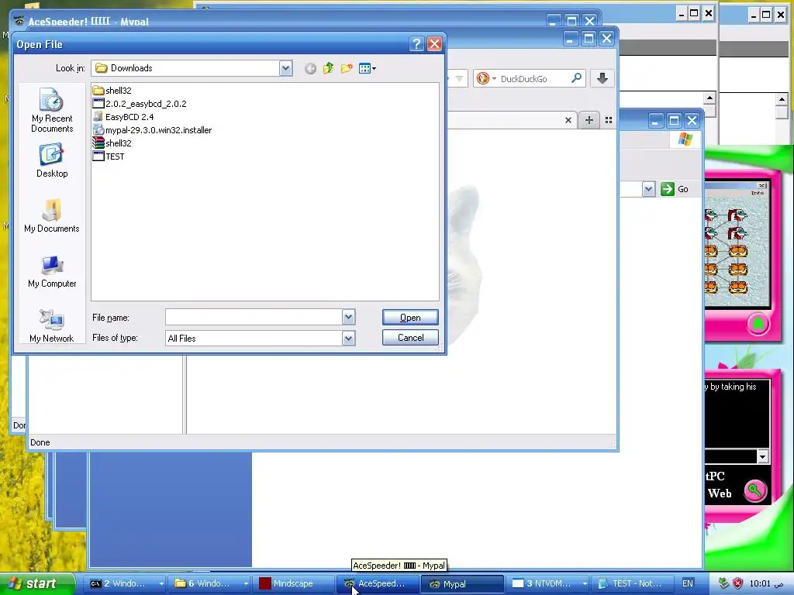Go back to last folder visited

(x=310, y=68)
